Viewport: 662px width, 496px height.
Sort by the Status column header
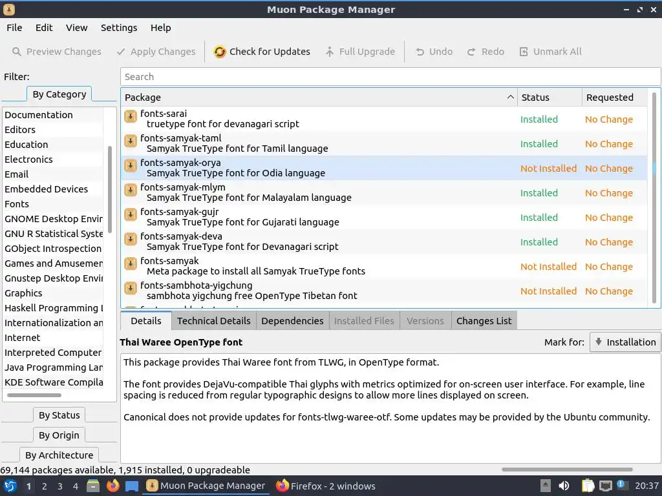pos(550,98)
